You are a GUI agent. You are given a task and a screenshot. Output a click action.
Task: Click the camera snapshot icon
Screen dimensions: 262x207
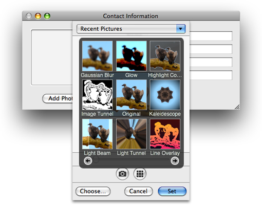click(122, 174)
